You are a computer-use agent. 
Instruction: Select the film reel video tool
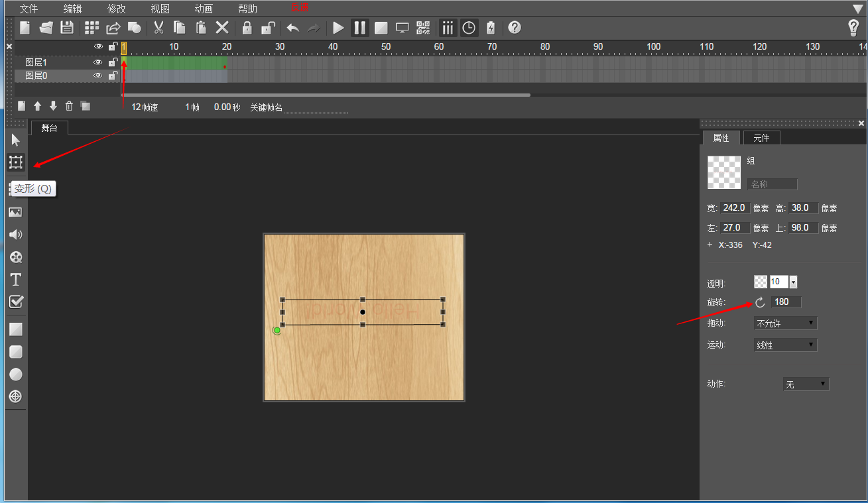[16, 257]
